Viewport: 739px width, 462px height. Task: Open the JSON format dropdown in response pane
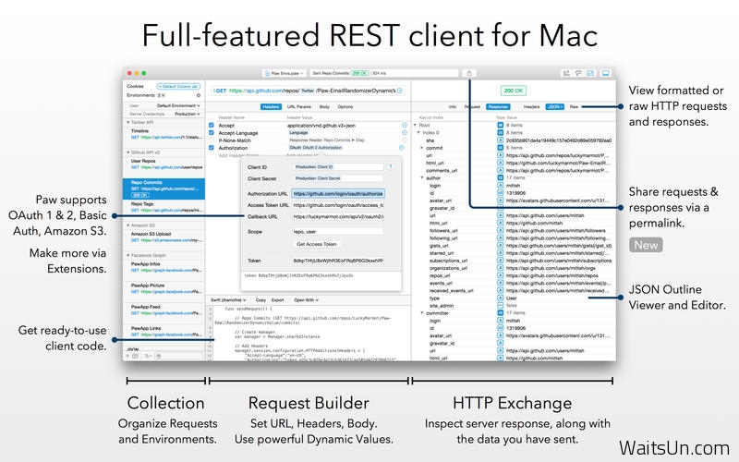(x=555, y=107)
